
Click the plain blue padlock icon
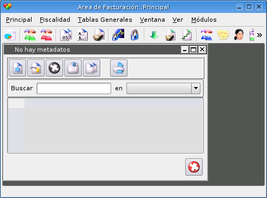[x=135, y=35]
